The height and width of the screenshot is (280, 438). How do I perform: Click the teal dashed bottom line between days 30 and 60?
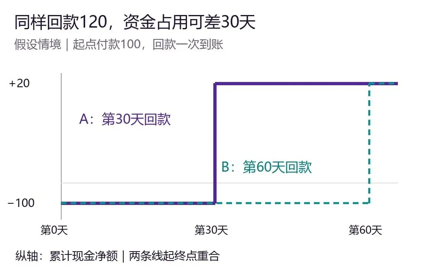coord(292,203)
